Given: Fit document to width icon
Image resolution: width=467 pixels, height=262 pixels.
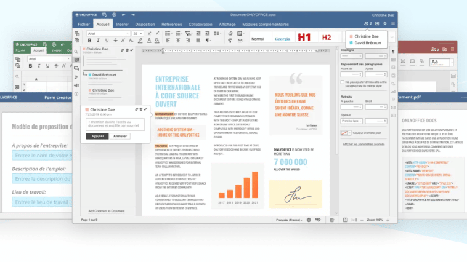Looking at the screenshot, I should (x=354, y=220).
